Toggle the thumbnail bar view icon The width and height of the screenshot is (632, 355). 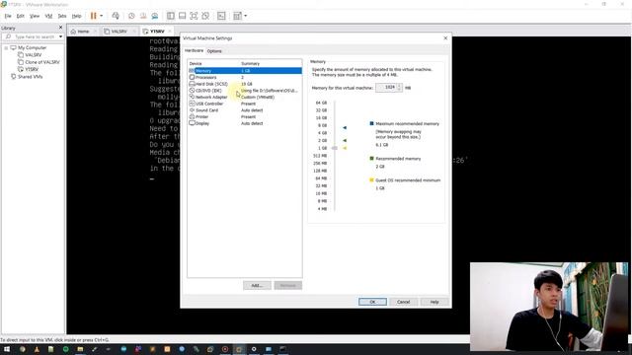point(182,16)
